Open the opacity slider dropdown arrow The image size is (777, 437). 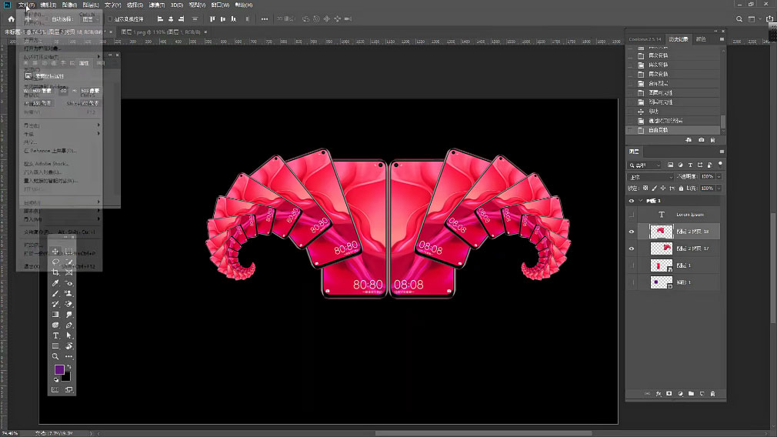719,177
